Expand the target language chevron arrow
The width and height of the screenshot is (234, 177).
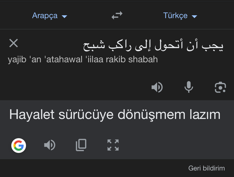pos(194,16)
